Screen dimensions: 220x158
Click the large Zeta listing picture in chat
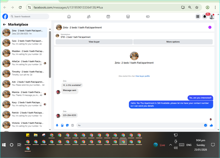[134, 56]
